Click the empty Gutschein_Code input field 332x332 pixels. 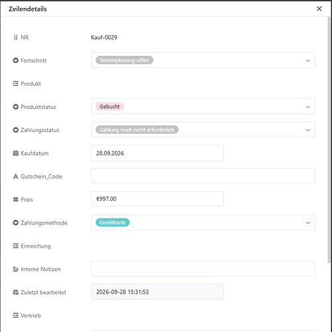(x=203, y=176)
